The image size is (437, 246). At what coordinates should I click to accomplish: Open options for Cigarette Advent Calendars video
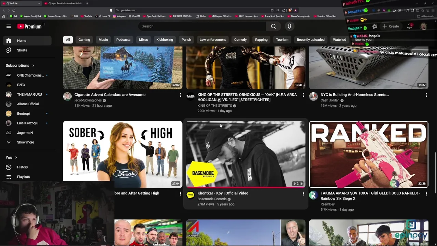tap(180, 95)
